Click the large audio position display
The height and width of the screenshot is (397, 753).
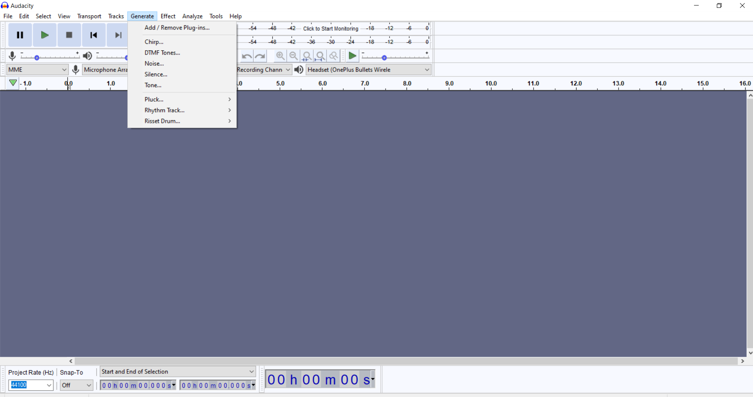pyautogui.click(x=320, y=379)
